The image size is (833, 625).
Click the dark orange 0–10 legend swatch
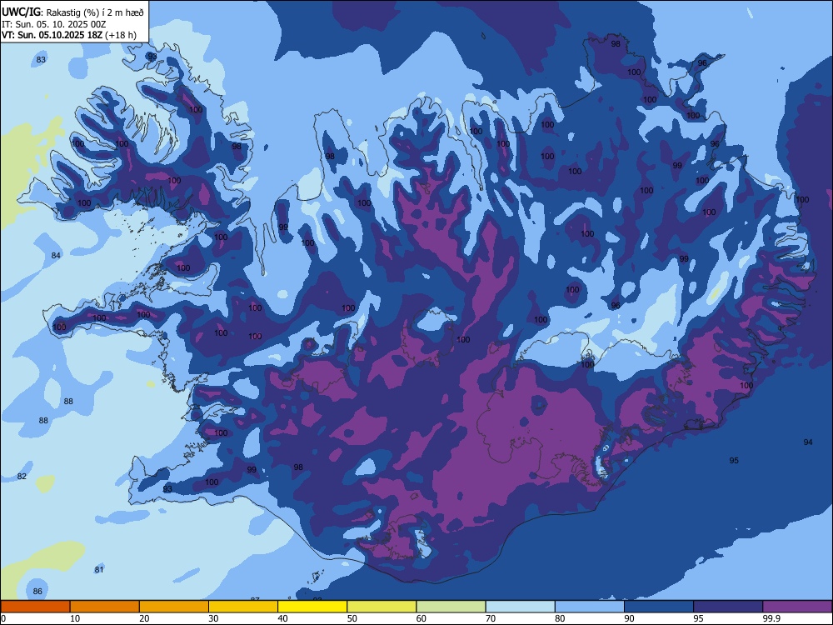[x=36, y=607]
